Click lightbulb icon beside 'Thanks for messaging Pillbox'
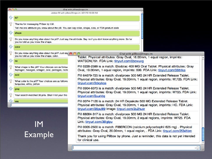The width and height of the screenshot is (212, 159). 11,24
